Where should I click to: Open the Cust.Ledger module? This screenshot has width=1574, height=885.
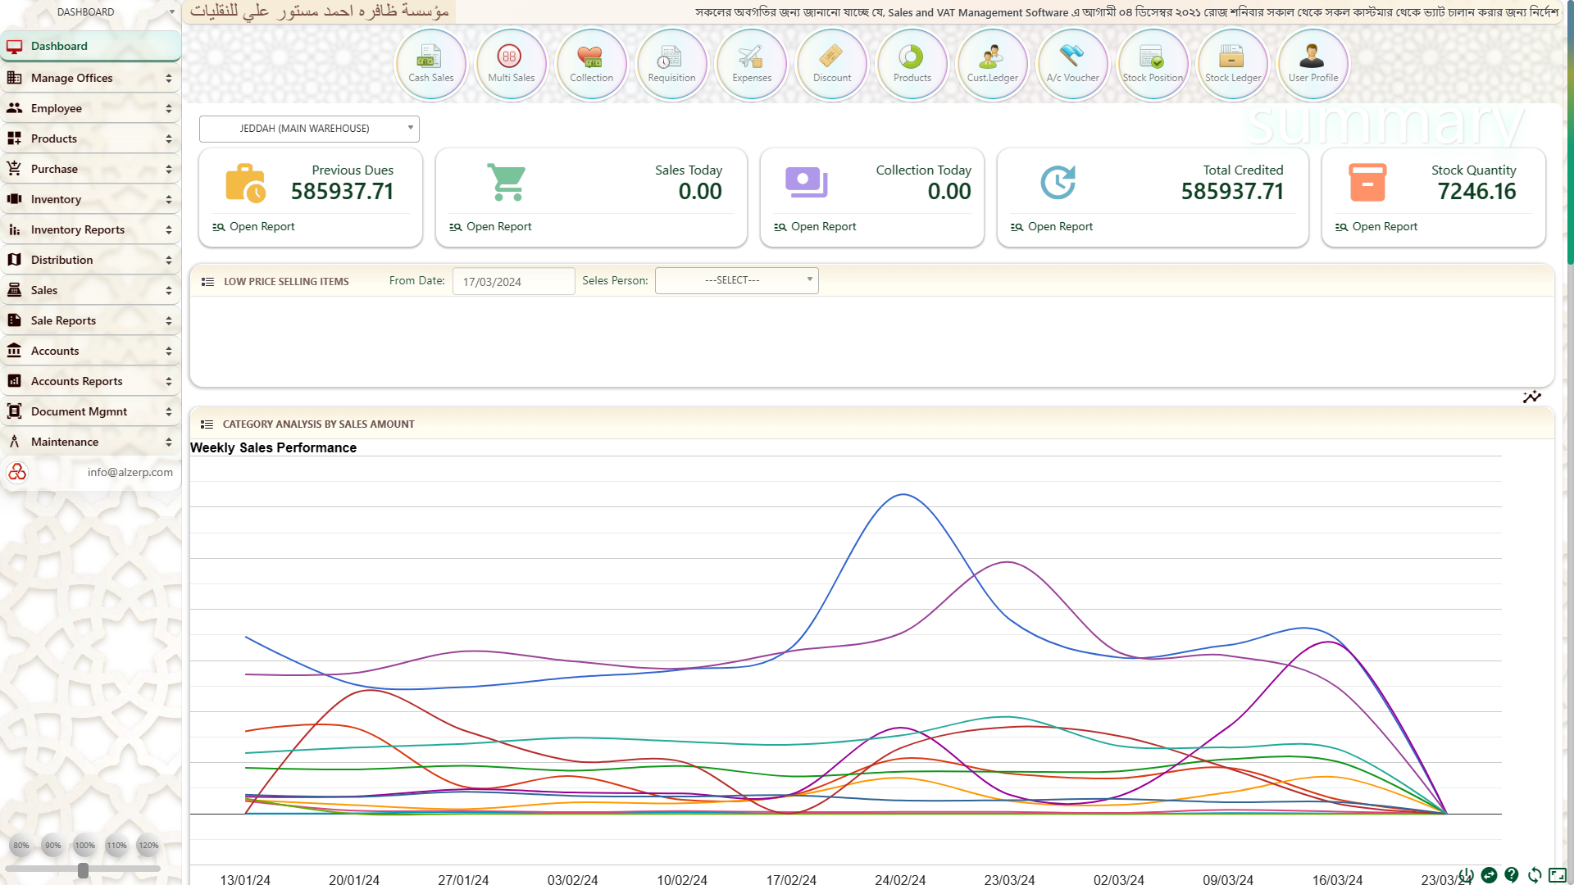click(992, 64)
